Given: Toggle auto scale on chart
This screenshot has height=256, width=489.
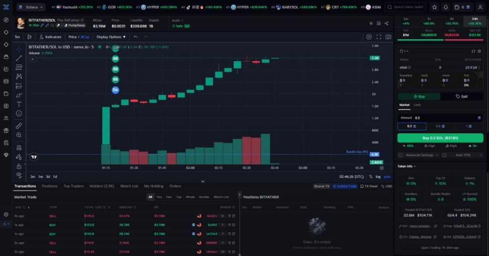Looking at the screenshot, I should [387, 177].
